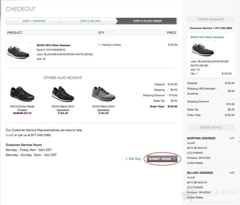240x205 pixels.
Task: Click 'size: 40' in product row
Action: pos(41,59)
